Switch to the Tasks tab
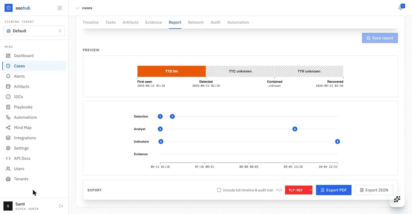 (x=110, y=22)
